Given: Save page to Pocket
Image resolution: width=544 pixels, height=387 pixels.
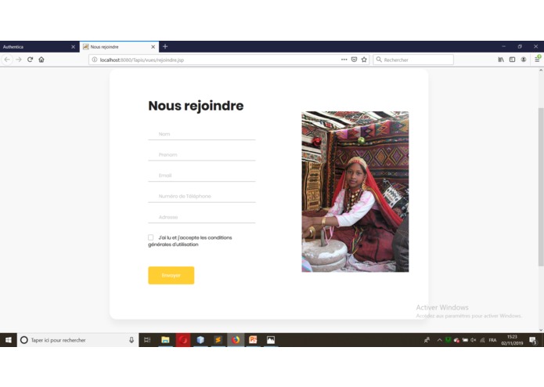Looking at the screenshot, I should click(x=354, y=60).
